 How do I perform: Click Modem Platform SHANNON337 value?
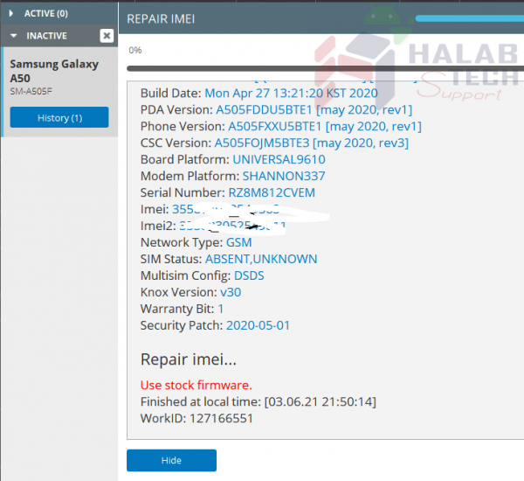tap(283, 176)
